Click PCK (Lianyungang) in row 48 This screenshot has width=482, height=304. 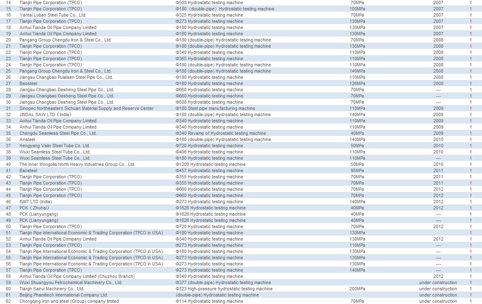(x=39, y=214)
